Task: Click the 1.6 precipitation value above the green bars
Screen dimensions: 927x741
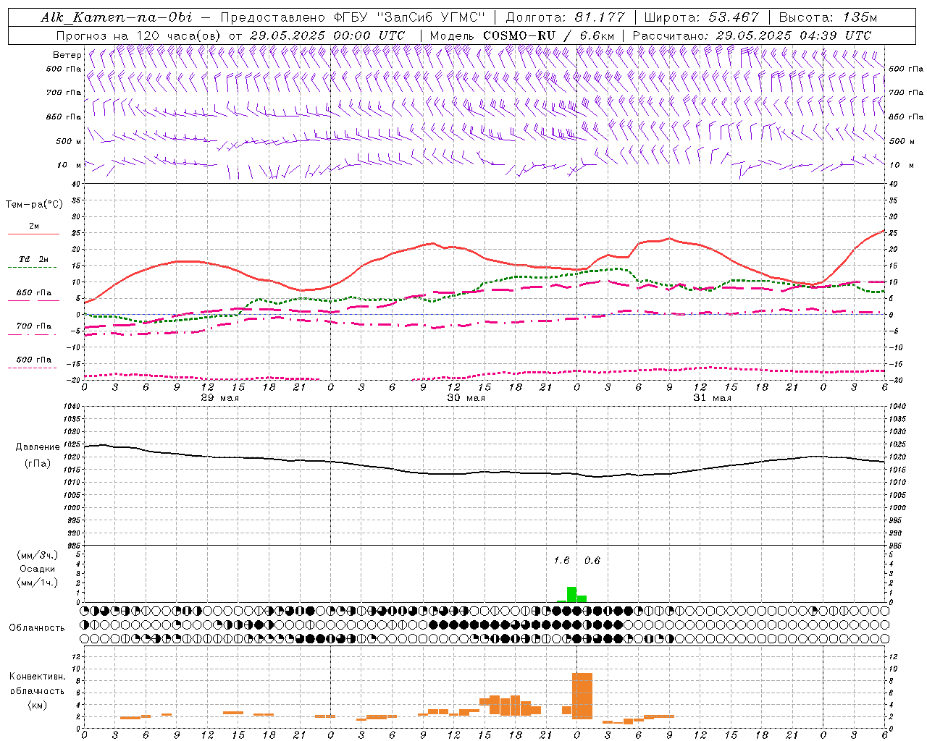Action: point(561,560)
